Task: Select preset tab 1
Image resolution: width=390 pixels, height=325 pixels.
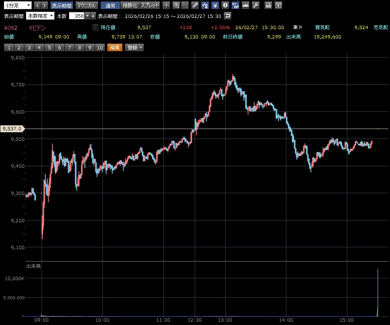Action: click(9, 47)
